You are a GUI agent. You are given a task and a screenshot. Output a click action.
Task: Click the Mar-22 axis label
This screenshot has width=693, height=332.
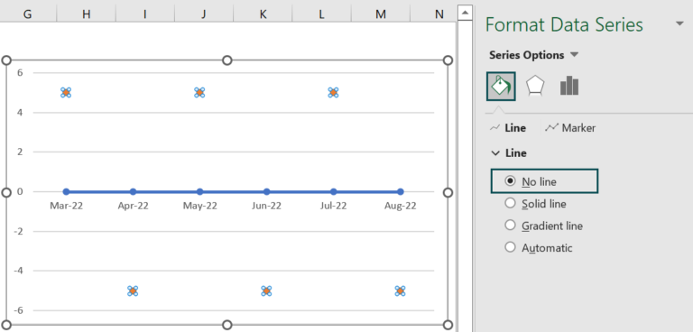pos(66,206)
